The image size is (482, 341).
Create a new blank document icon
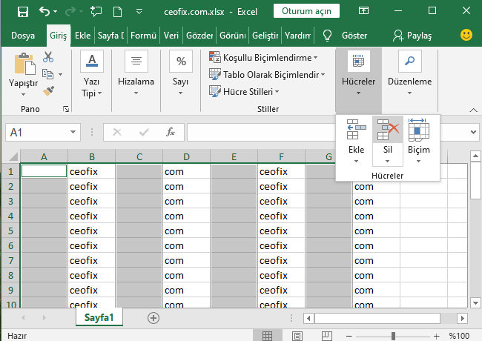[117, 12]
